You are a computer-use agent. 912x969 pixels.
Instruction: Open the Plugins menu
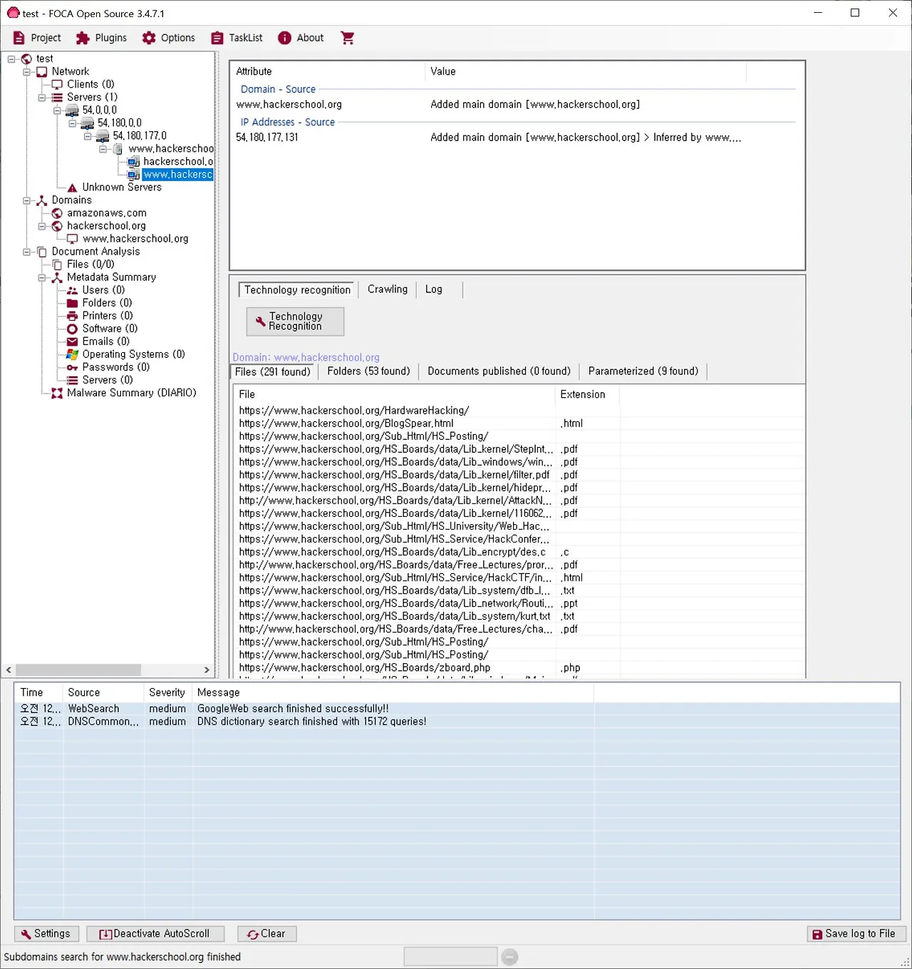pyautogui.click(x=102, y=38)
